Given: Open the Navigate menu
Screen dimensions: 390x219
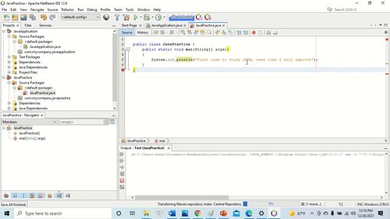Looking at the screenshot, I should click(37, 10).
